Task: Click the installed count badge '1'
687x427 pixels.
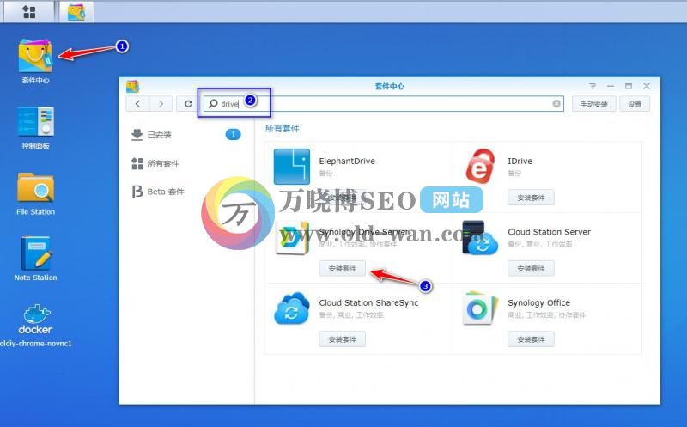Action: click(x=233, y=135)
